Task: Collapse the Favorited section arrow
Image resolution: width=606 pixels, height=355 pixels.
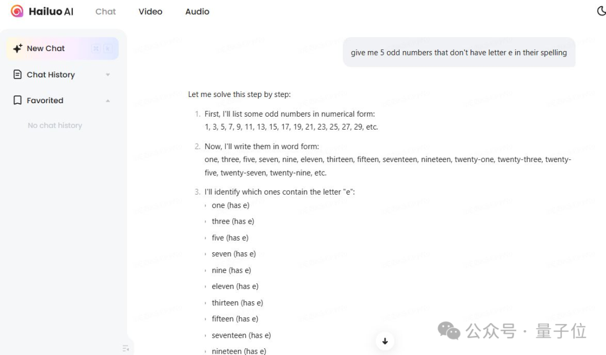Action: coord(108,100)
